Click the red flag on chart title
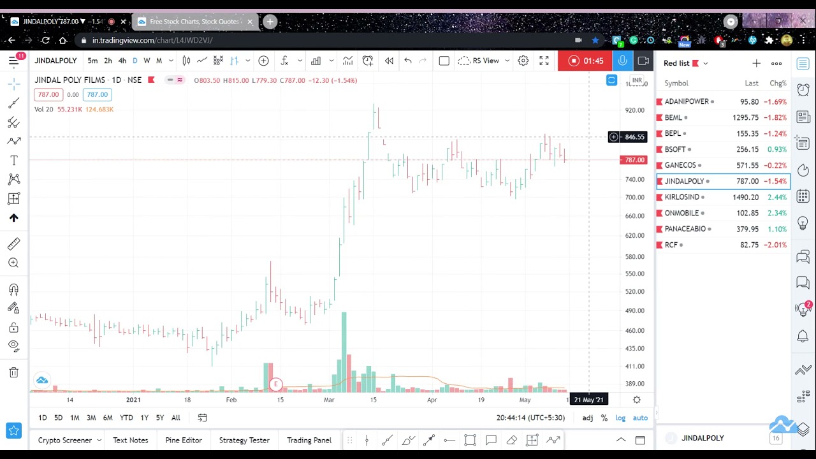 coord(151,80)
